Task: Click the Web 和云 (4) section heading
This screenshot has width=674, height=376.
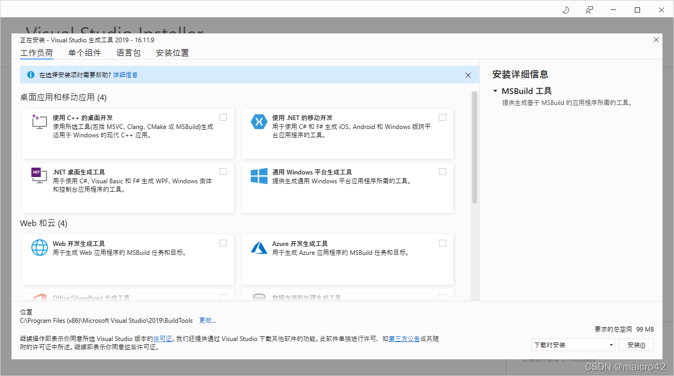Action: tap(44, 223)
